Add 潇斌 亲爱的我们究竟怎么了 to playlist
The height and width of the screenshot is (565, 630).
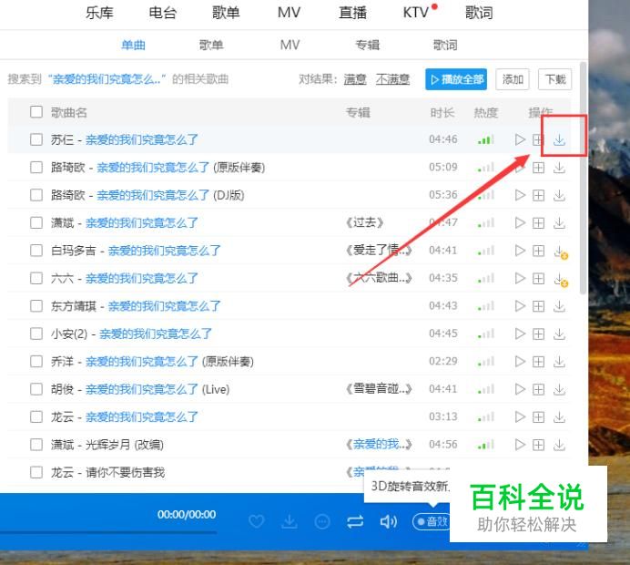[x=538, y=222]
